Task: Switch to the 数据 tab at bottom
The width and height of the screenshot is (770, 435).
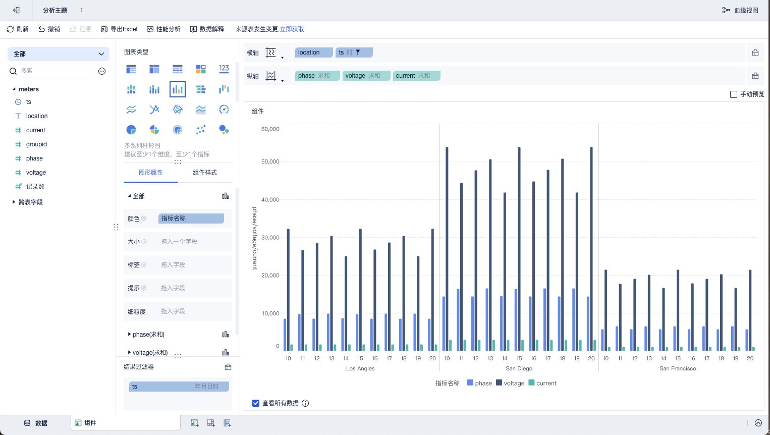Action: 36,423
